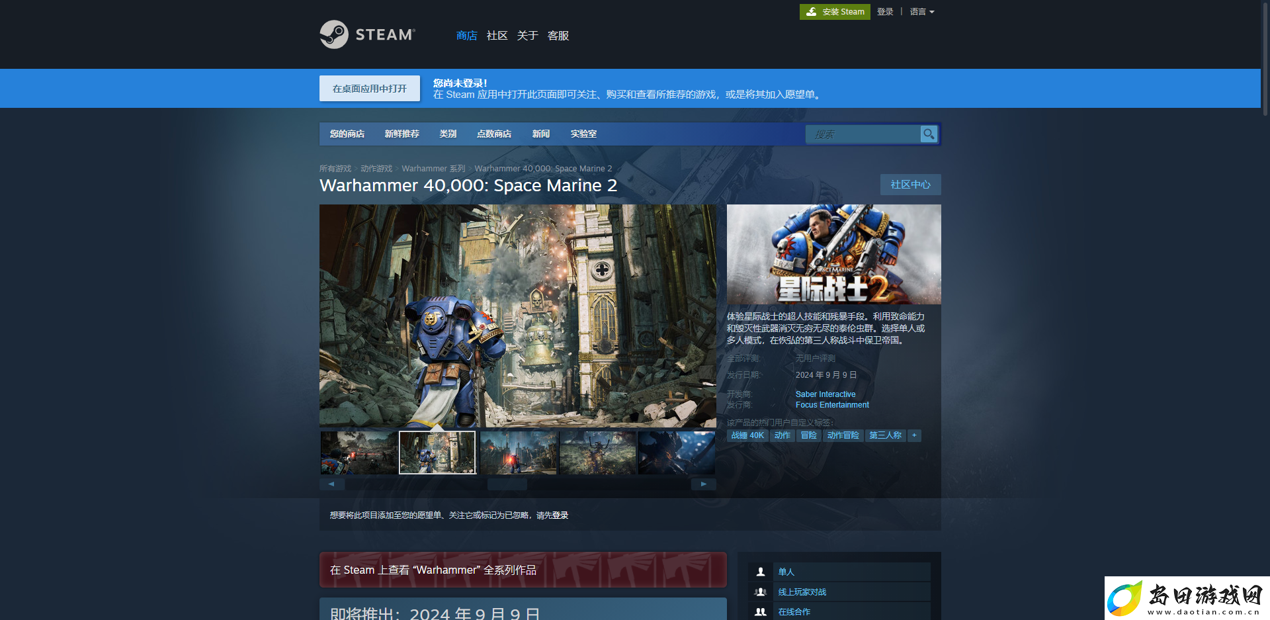Screen dimensions: 1270x620
Task: Open the 新闻 store tab
Action: click(x=541, y=134)
